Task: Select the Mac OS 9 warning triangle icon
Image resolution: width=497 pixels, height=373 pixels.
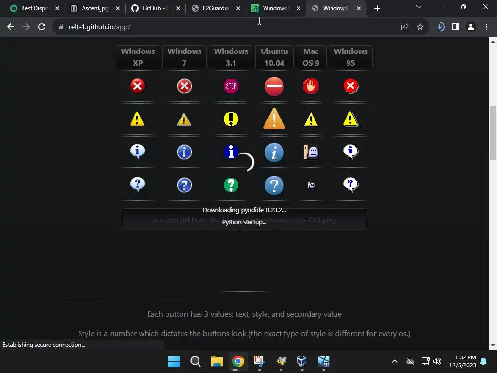Action: pos(311,119)
